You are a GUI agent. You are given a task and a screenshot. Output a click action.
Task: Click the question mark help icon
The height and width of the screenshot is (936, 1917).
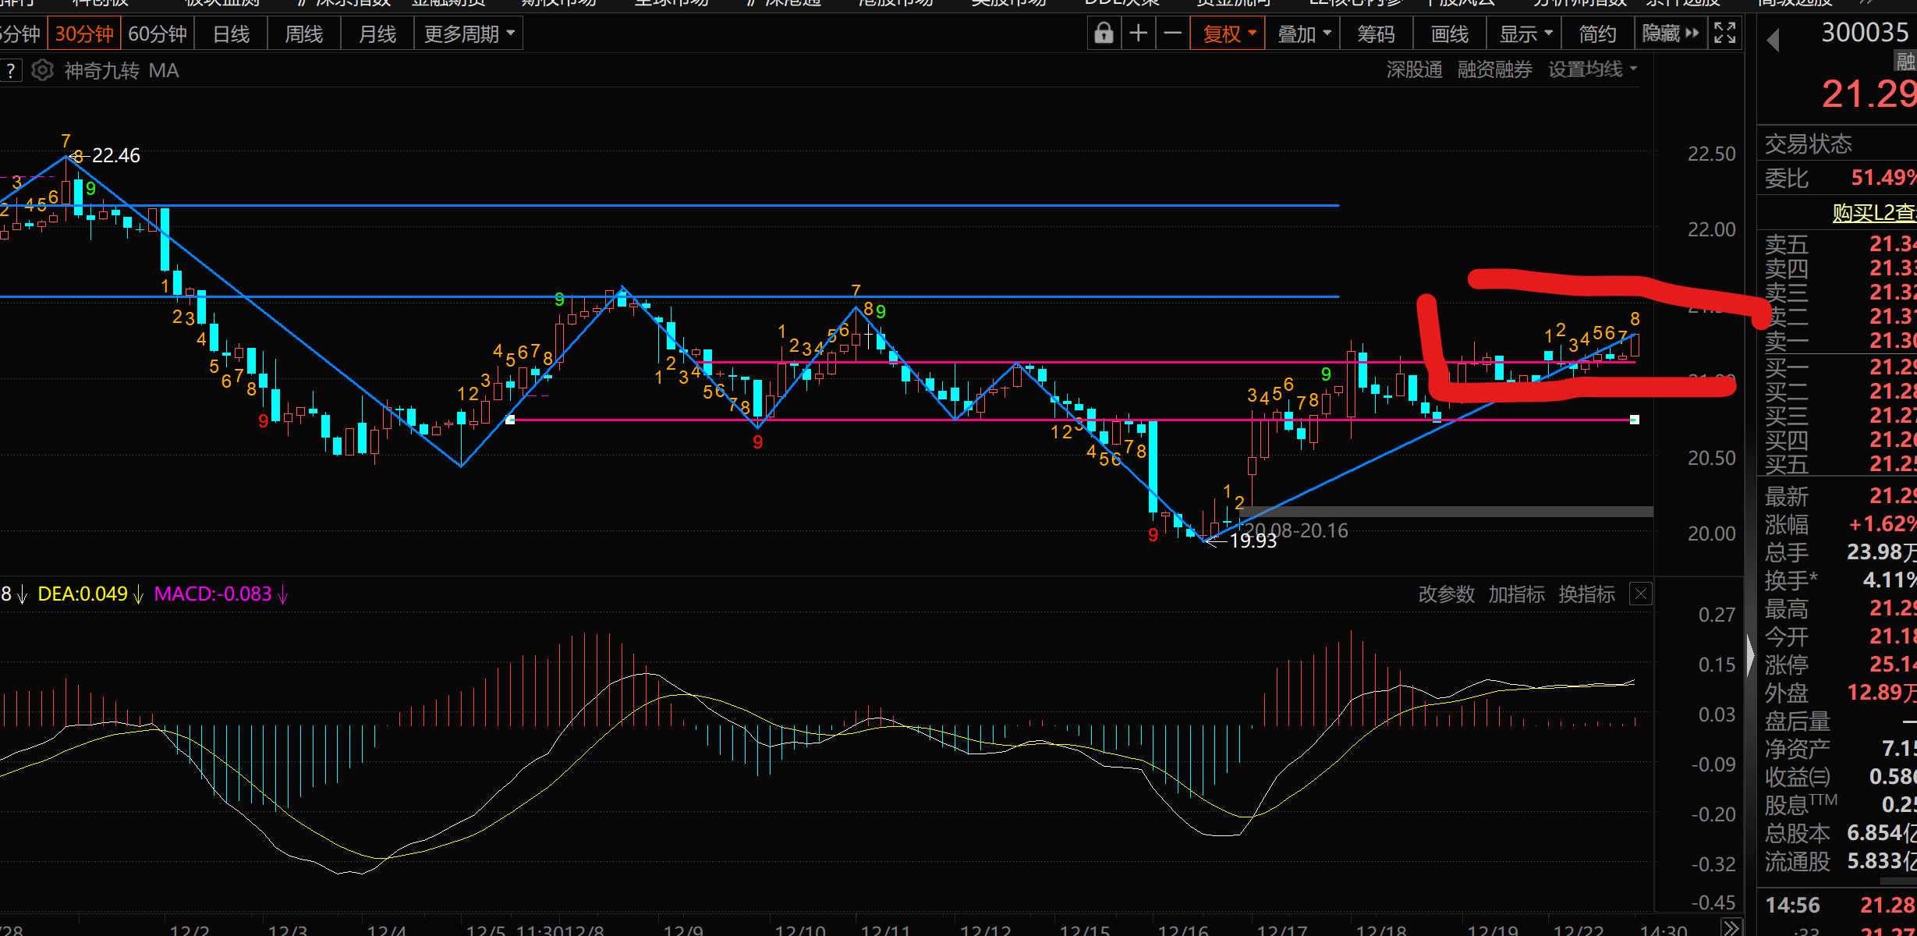[10, 71]
